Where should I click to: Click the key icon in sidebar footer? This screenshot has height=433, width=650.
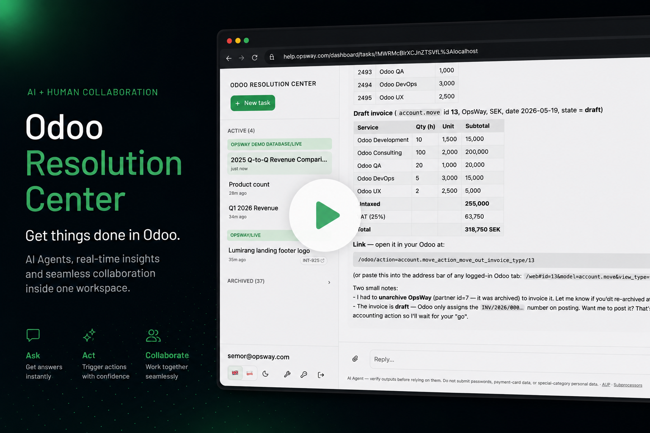click(x=304, y=375)
